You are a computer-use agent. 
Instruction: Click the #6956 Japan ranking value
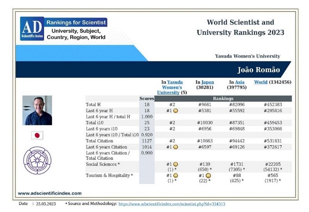click(x=205, y=129)
